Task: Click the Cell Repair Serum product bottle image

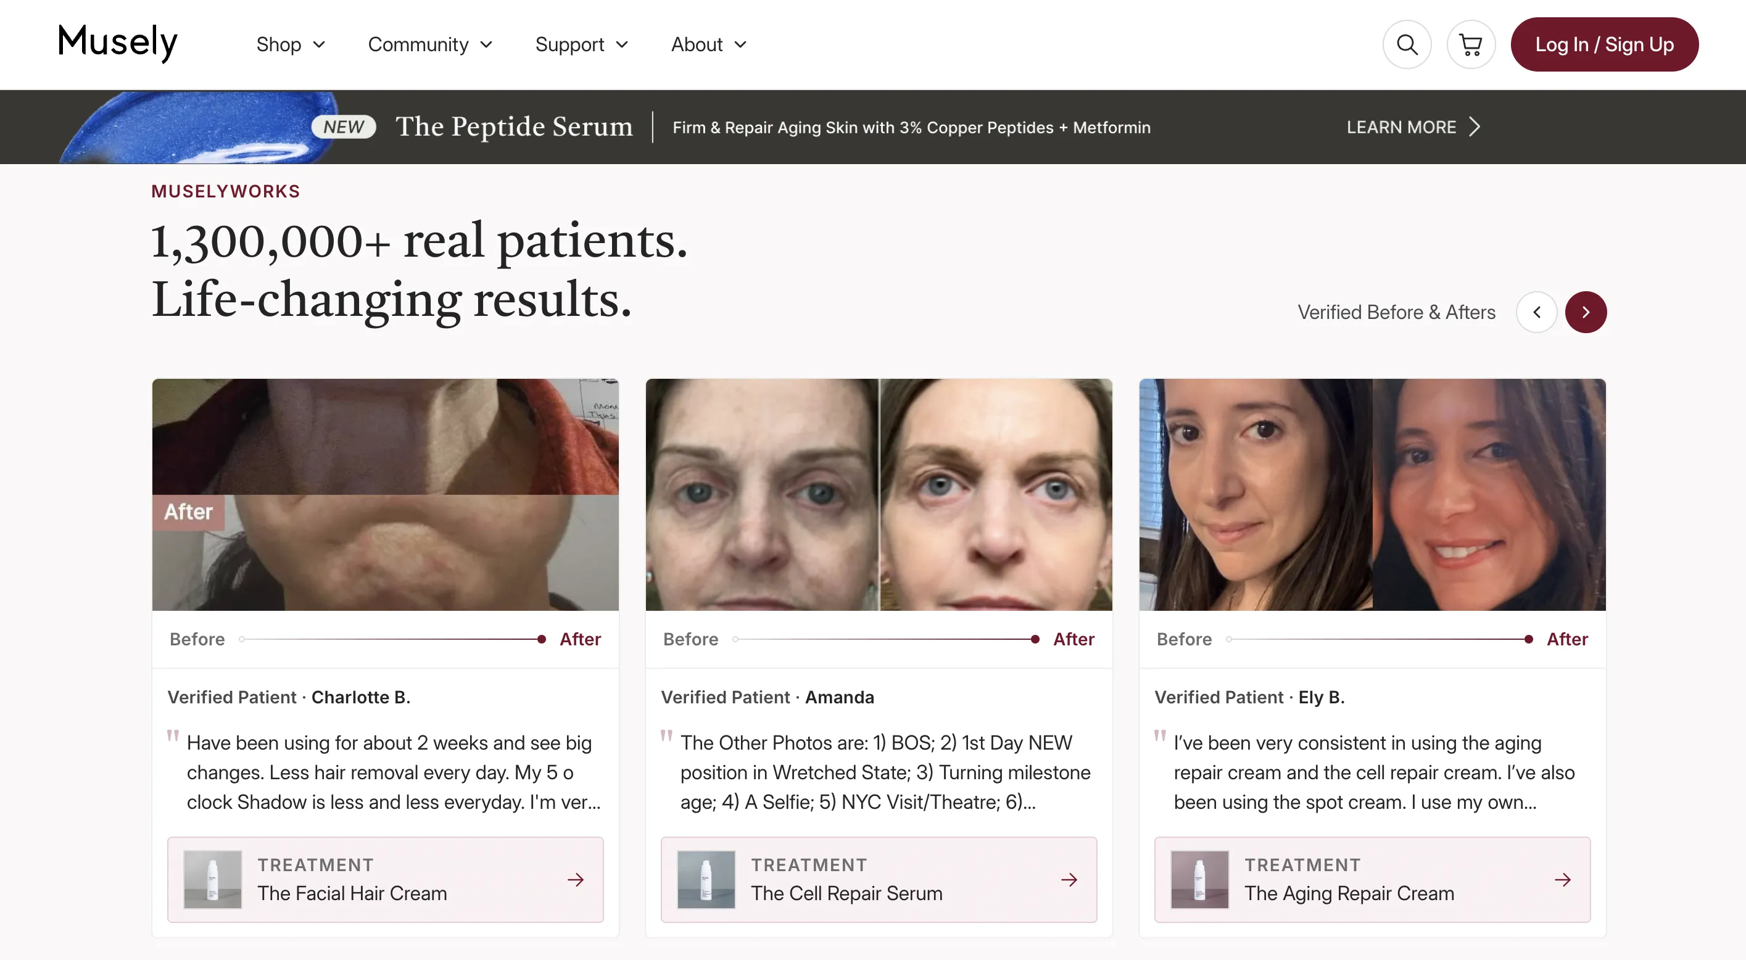Action: point(706,879)
